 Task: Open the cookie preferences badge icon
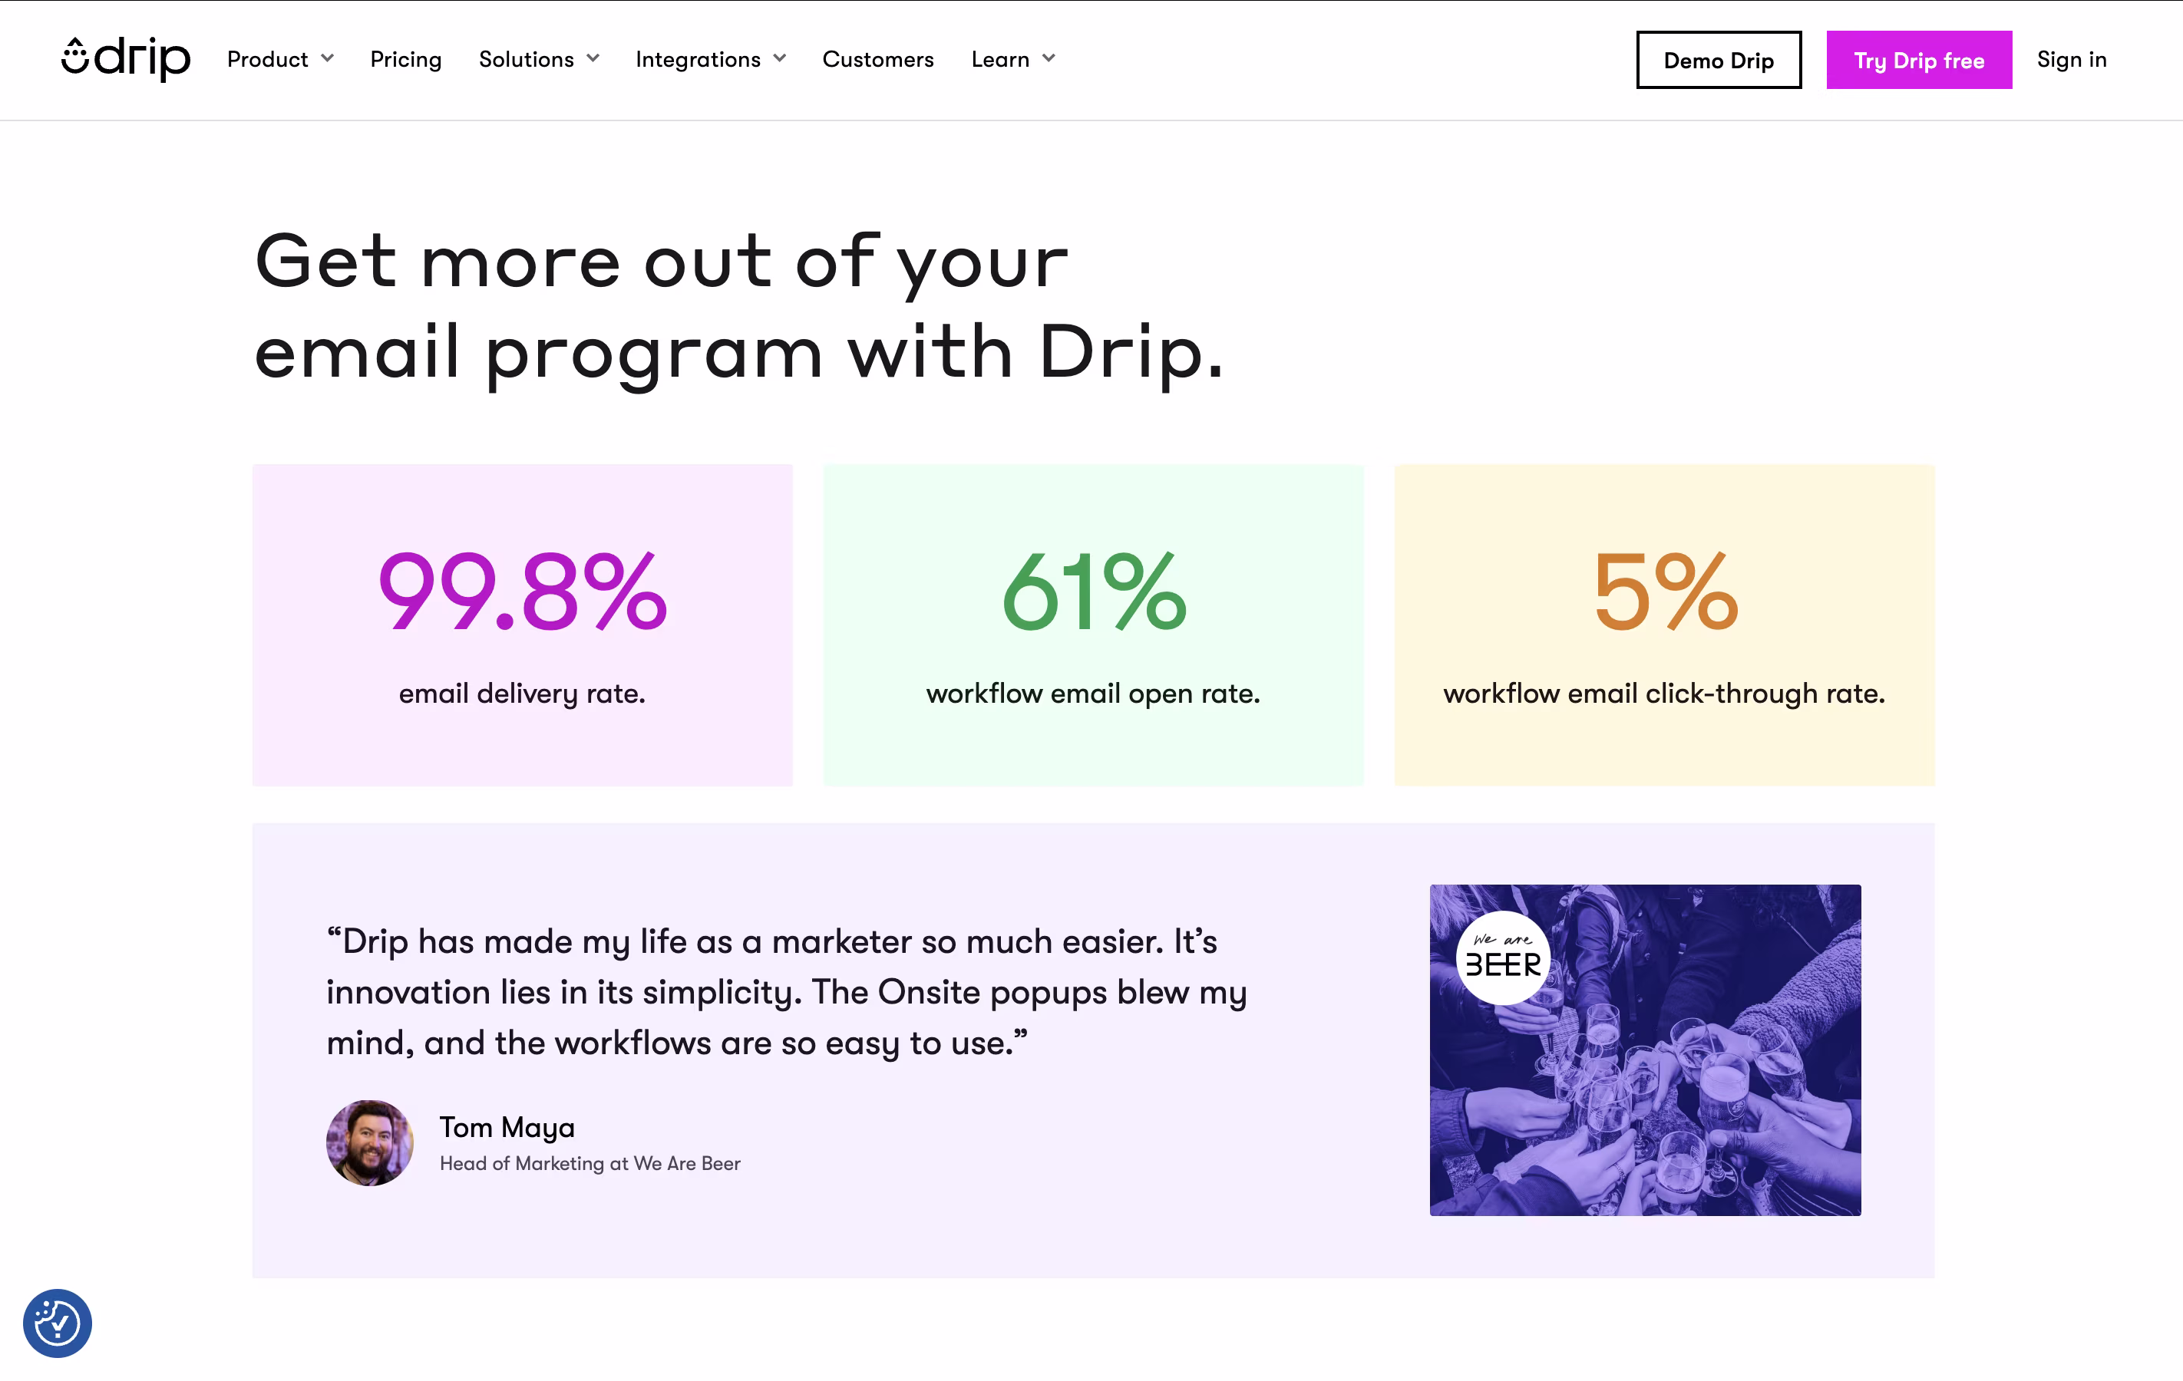(57, 1323)
